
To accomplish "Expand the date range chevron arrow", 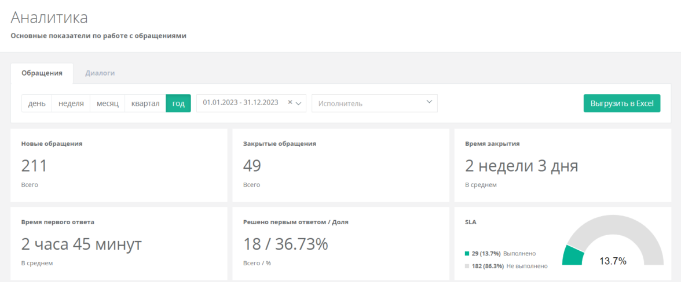I will click(299, 103).
